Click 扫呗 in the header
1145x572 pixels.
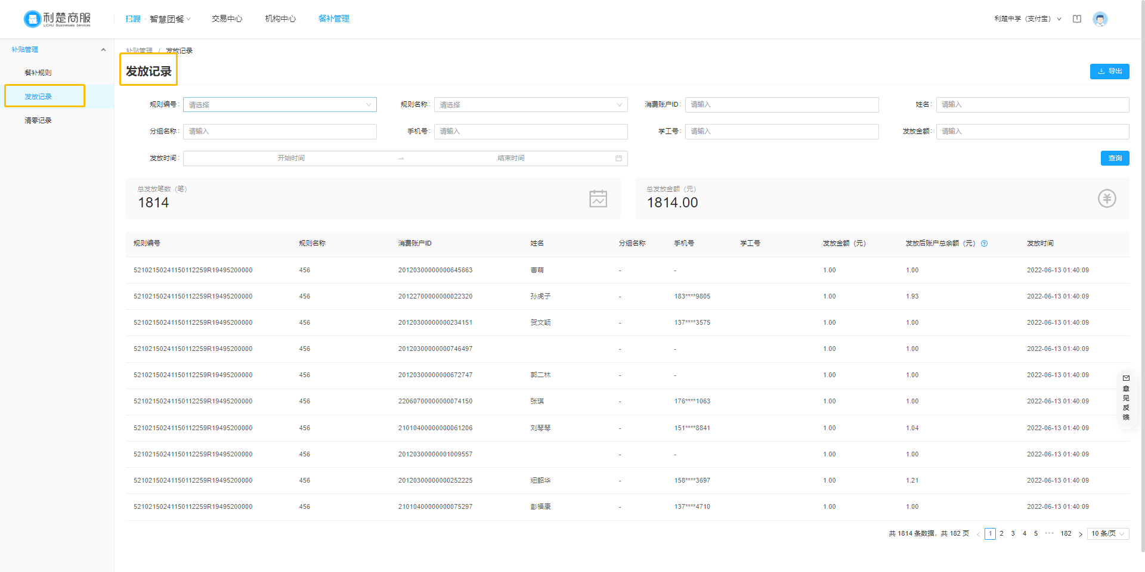click(133, 19)
